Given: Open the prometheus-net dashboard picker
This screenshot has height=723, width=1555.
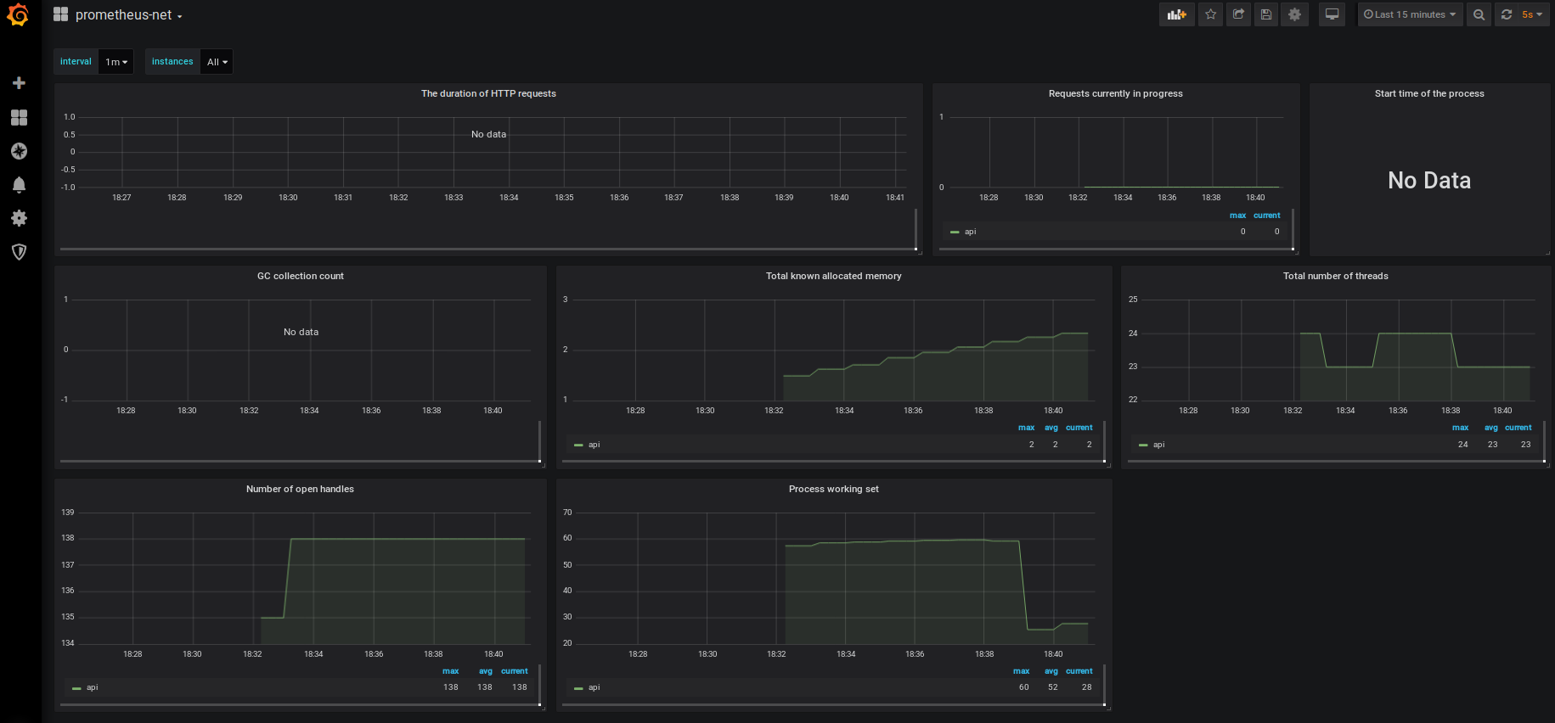Looking at the screenshot, I should pyautogui.click(x=128, y=15).
